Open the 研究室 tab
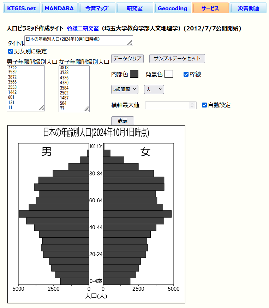The width and height of the screenshot is (269, 308). click(x=135, y=8)
